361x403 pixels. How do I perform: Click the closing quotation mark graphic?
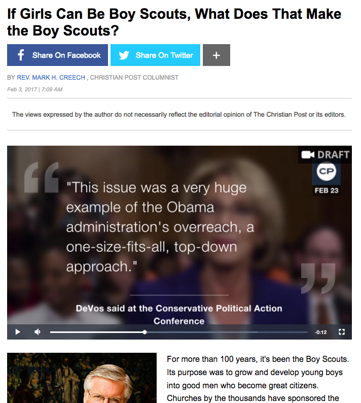click(x=318, y=278)
